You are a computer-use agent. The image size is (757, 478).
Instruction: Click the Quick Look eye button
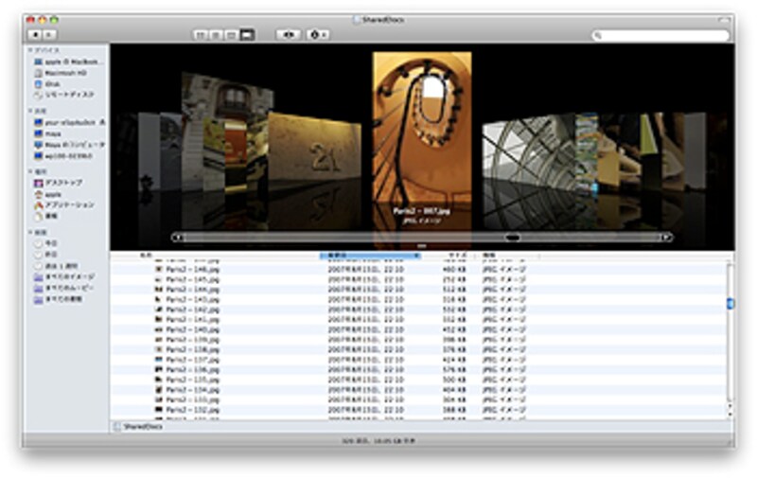pyautogui.click(x=288, y=35)
